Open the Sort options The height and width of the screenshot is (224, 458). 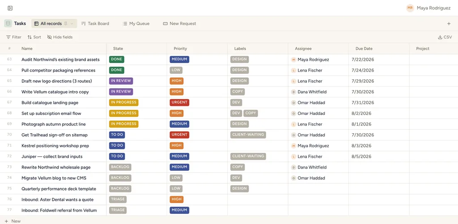click(x=34, y=37)
